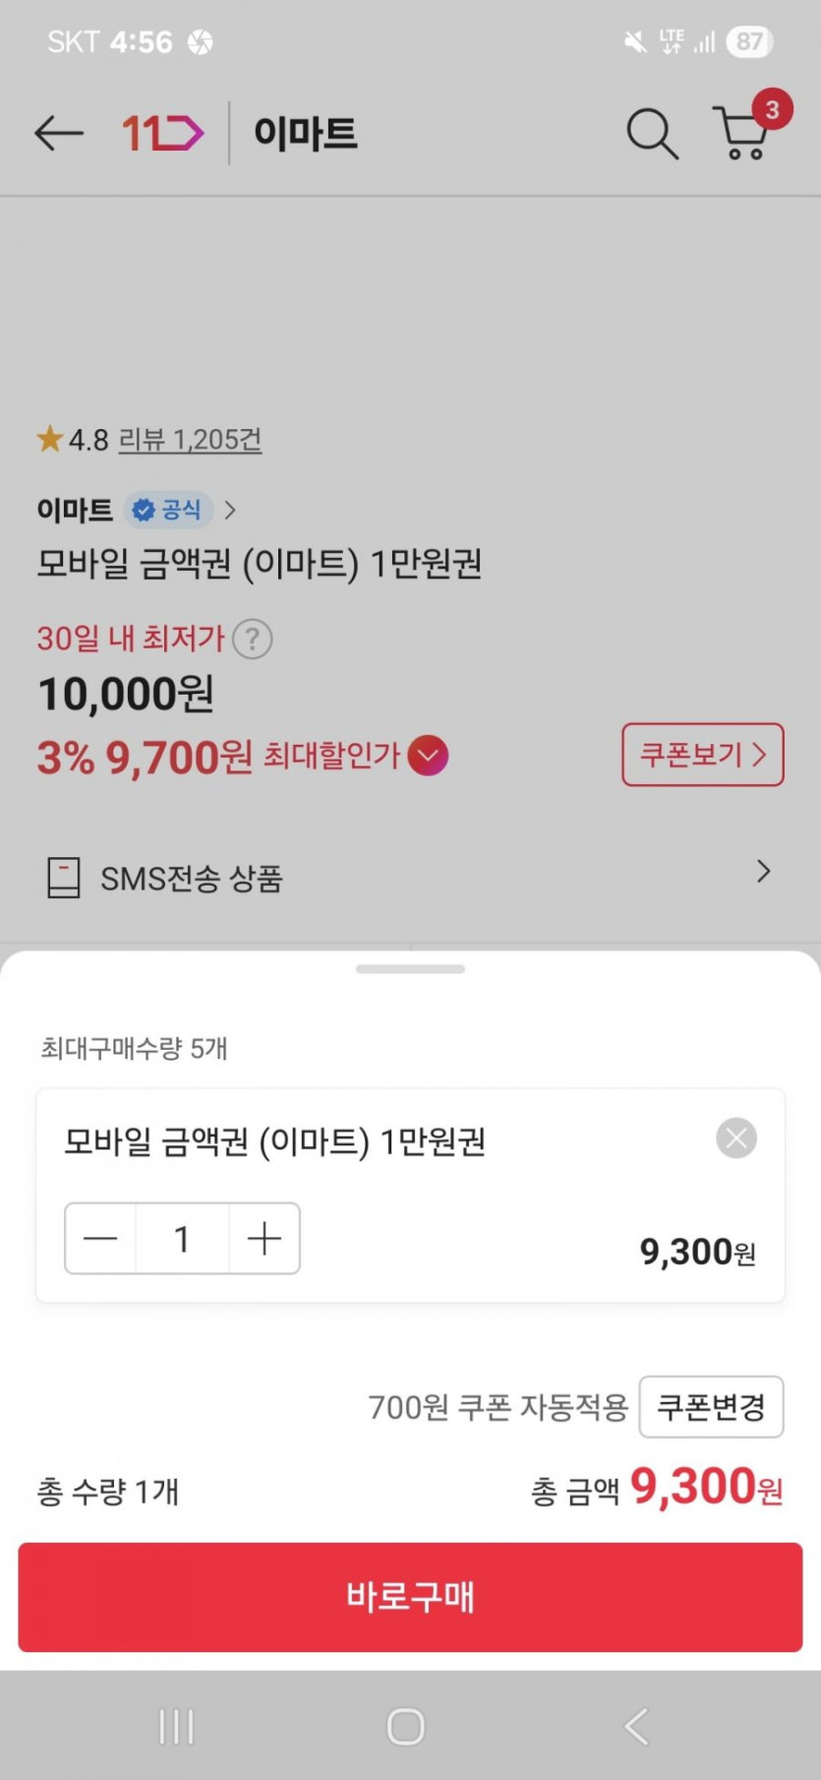Viewport: 821px width, 1780px height.
Task: Tap the back arrow in header
Action: pyautogui.click(x=58, y=133)
